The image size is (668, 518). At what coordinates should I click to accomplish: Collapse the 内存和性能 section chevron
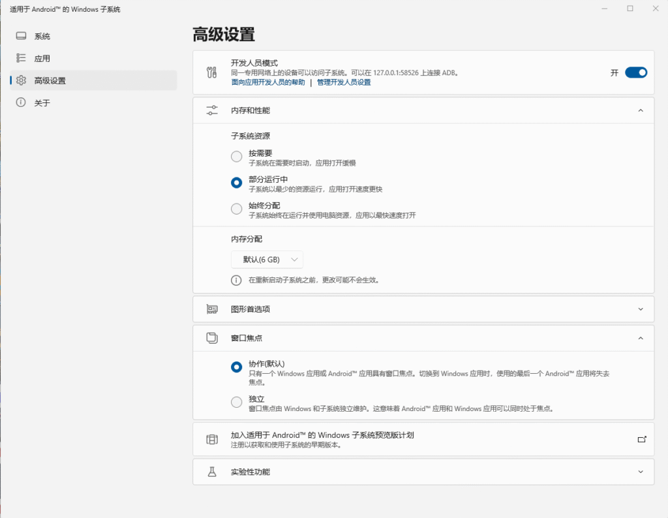click(x=641, y=110)
